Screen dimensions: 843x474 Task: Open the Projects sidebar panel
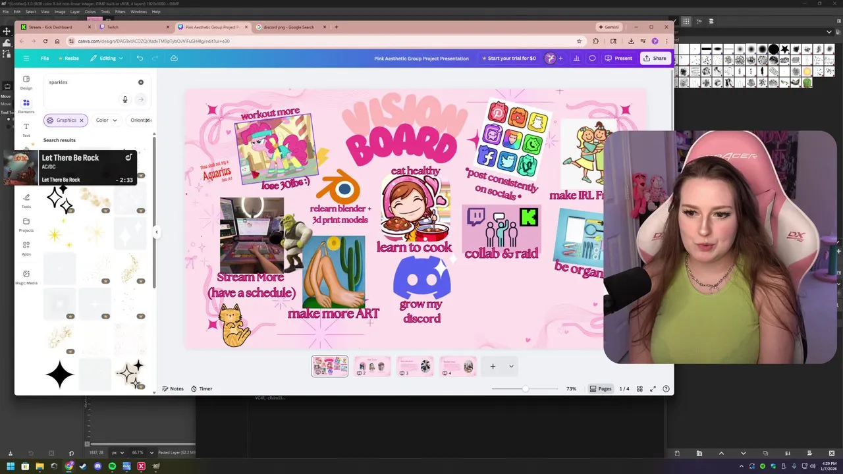tap(26, 224)
